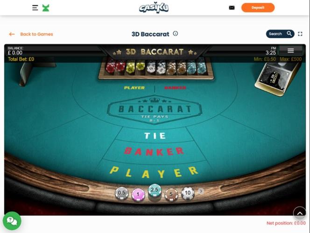Click the Casiku logo
This screenshot has width=310, height=233.
[154, 8]
